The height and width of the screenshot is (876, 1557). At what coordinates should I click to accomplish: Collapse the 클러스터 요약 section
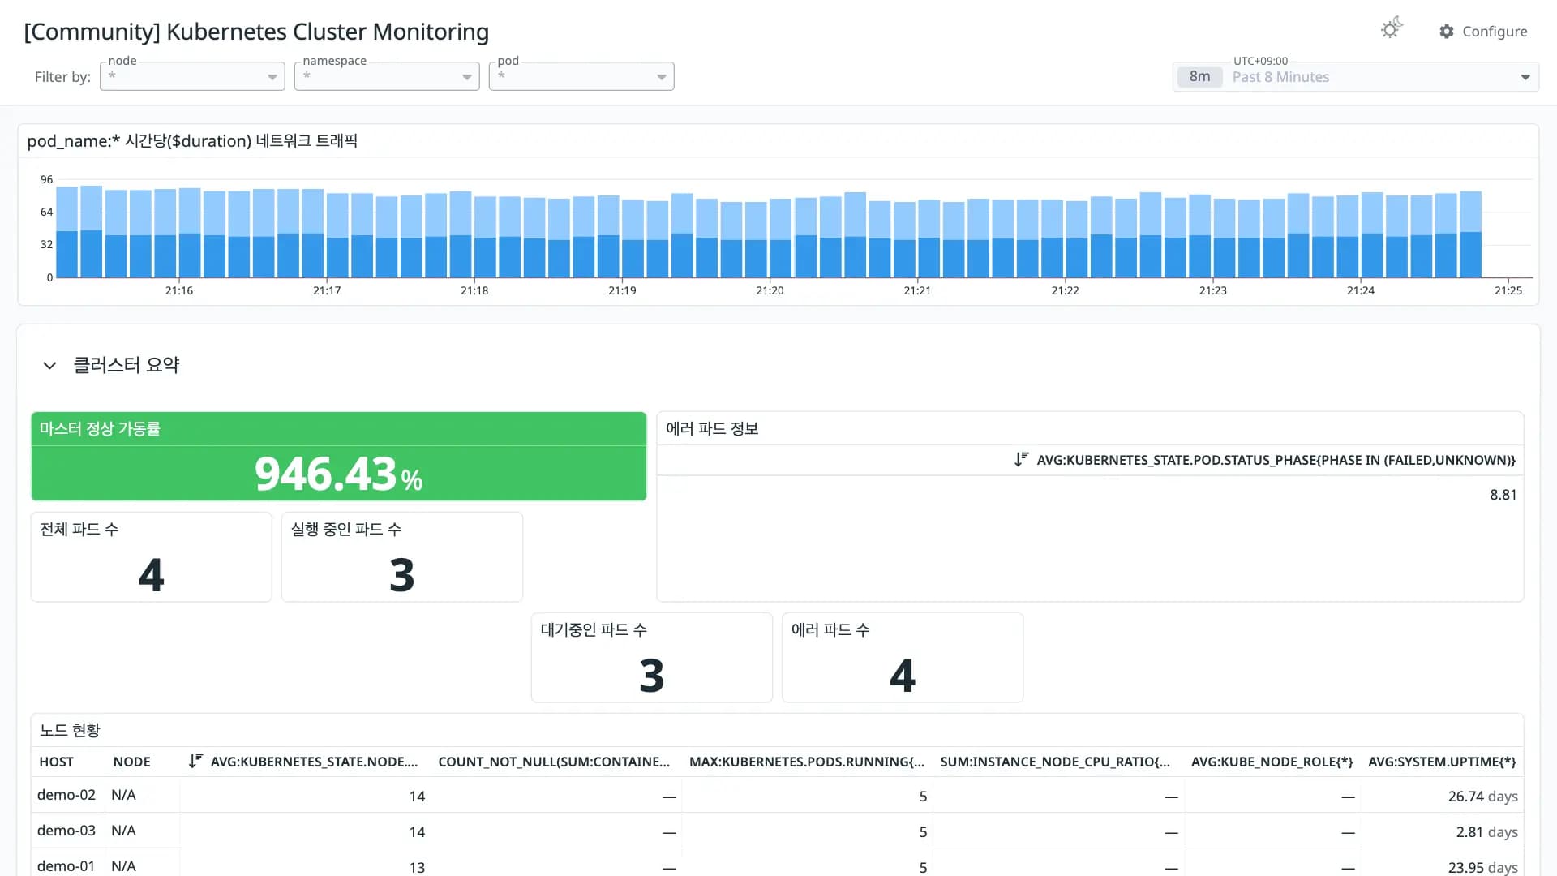tap(49, 366)
